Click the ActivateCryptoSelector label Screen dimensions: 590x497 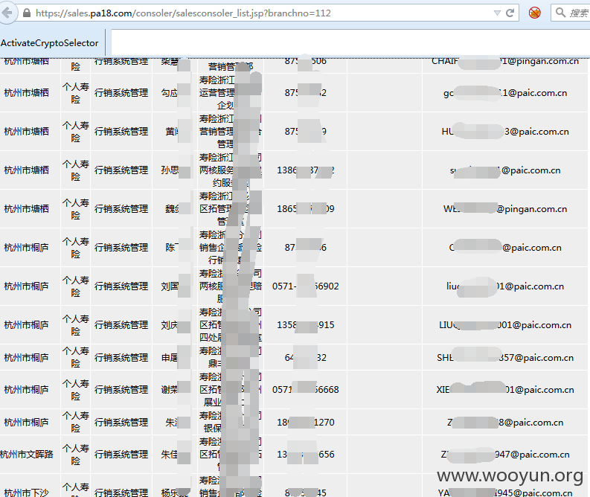[49, 43]
